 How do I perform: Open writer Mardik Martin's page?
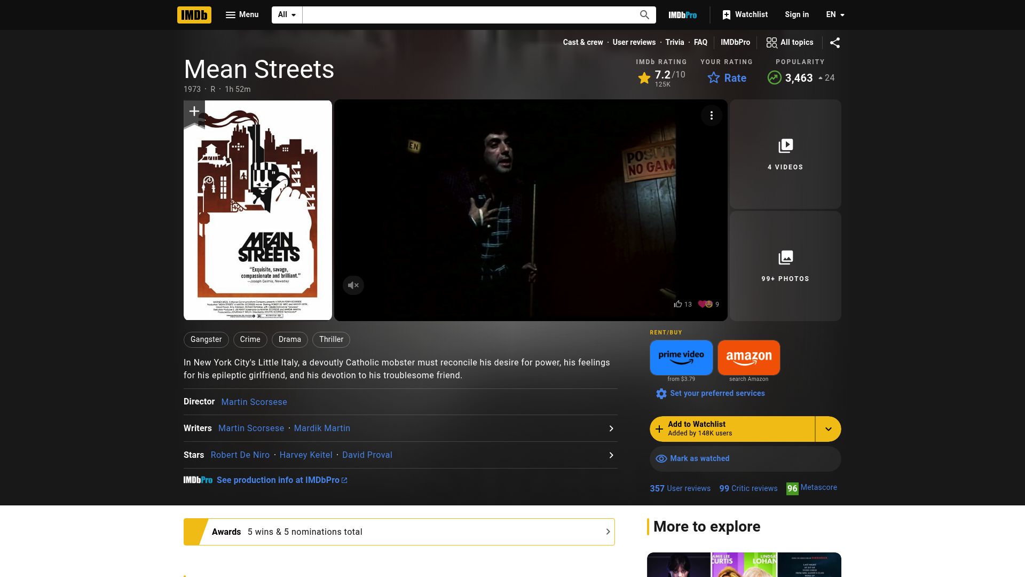(322, 428)
